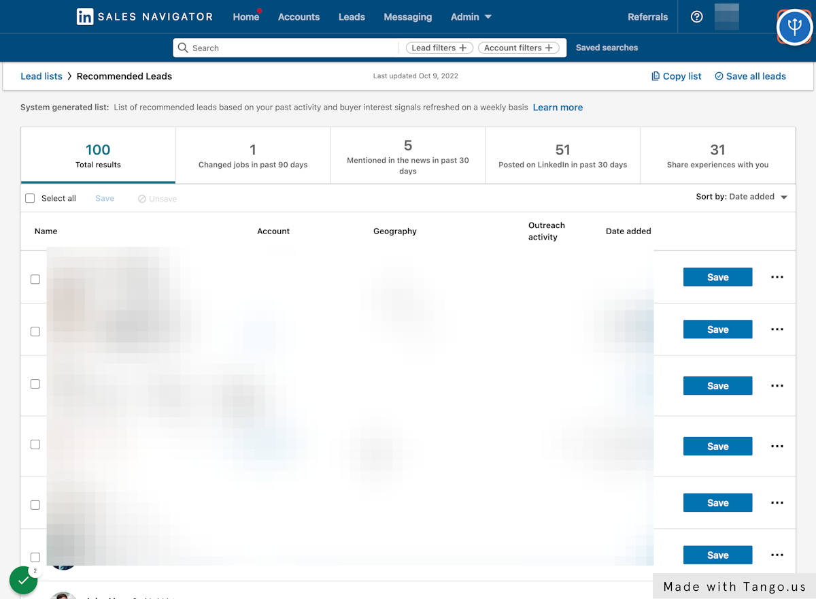Check the fourth lead row checkbox
The image size is (816, 599).
coord(35,444)
